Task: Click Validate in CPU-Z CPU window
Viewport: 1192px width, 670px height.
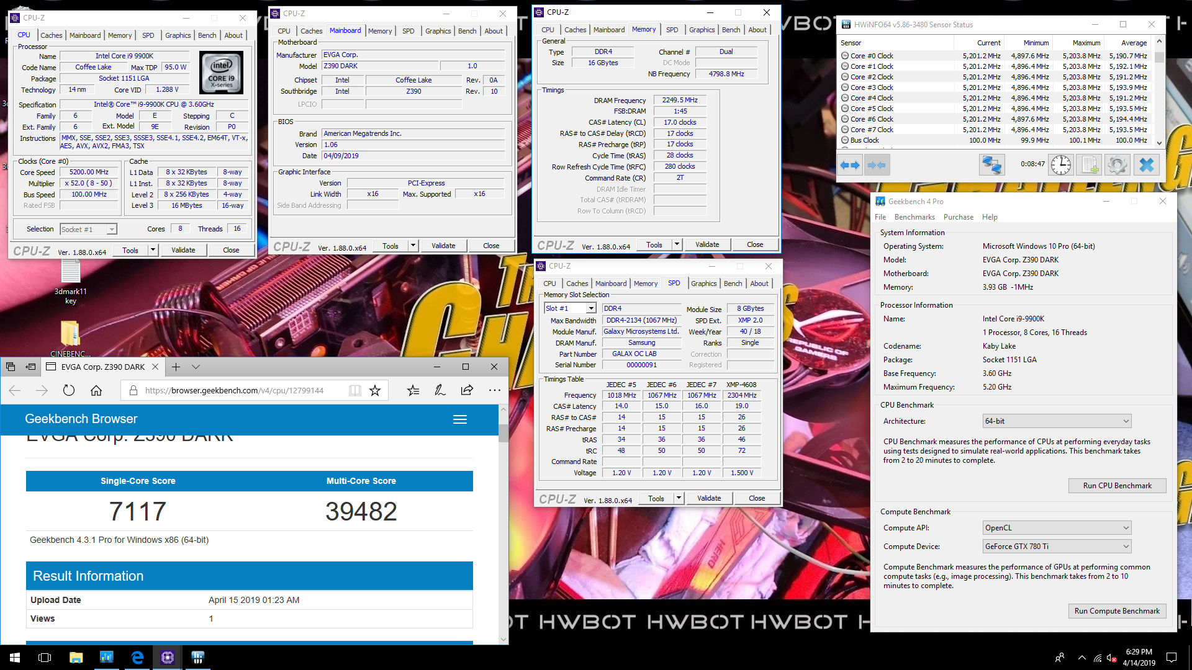Action: point(183,250)
